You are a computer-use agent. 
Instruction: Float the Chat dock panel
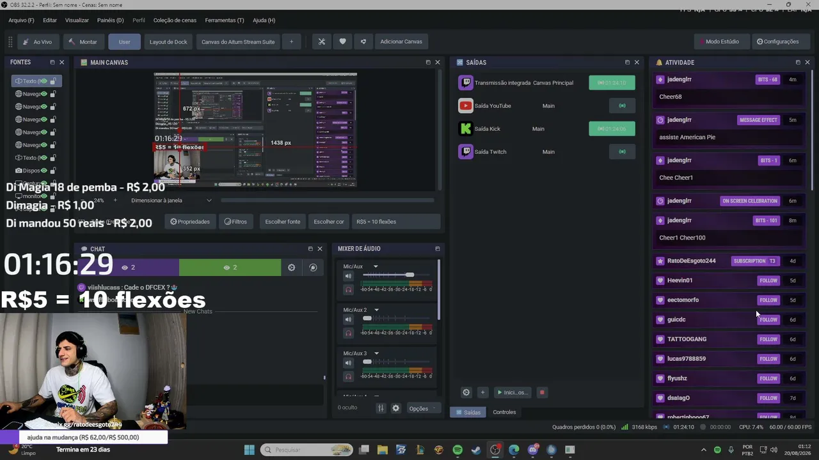(310, 249)
